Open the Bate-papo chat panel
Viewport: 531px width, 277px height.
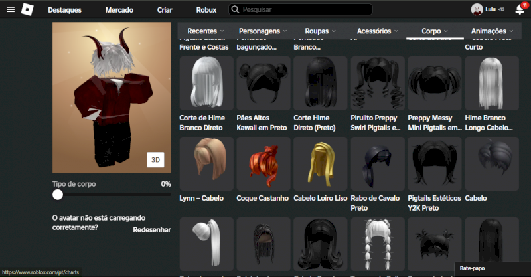[493, 268]
